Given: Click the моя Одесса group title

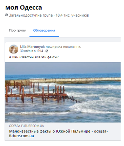Looking at the screenshot, I should (x=24, y=7).
